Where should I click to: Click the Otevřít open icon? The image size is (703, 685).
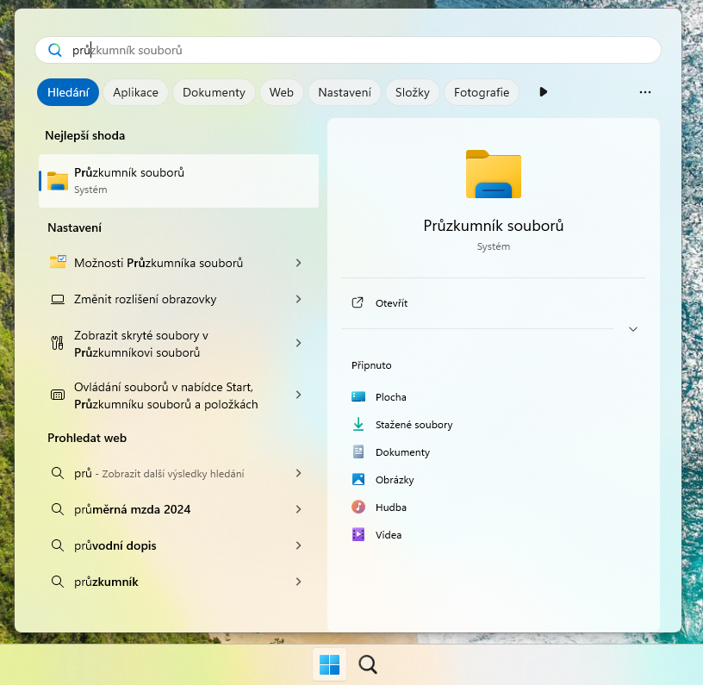[x=358, y=302]
